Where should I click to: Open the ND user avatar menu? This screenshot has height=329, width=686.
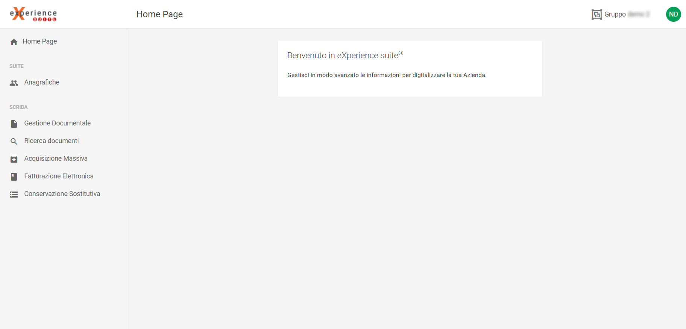click(x=673, y=14)
